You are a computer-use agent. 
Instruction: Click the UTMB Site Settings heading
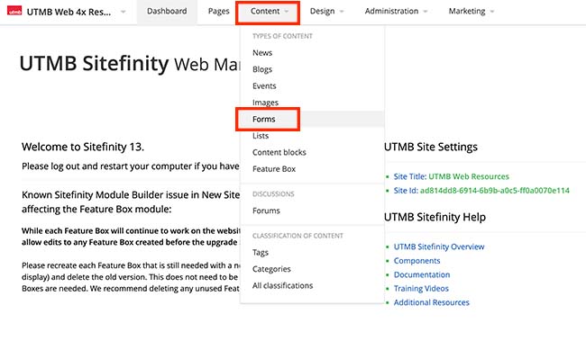[x=431, y=147]
